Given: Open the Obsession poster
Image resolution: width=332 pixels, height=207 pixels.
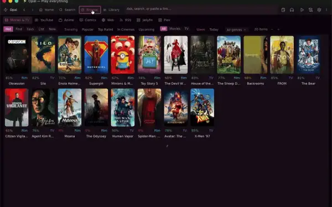Looking at the screenshot, I should pyautogui.click(x=17, y=55).
